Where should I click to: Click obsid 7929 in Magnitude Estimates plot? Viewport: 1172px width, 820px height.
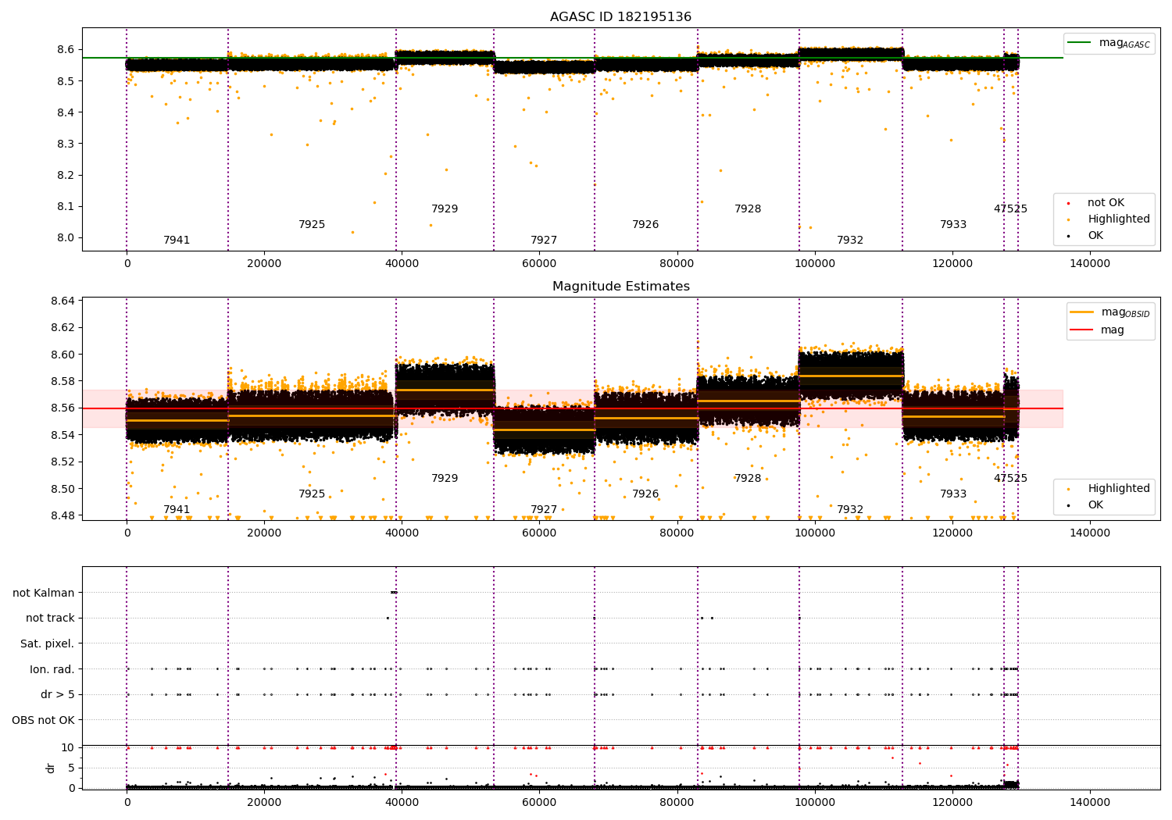445,479
